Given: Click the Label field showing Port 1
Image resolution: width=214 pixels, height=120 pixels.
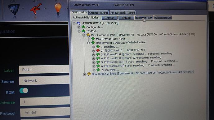Looking at the screenshot, I should click(x=44, y=70).
